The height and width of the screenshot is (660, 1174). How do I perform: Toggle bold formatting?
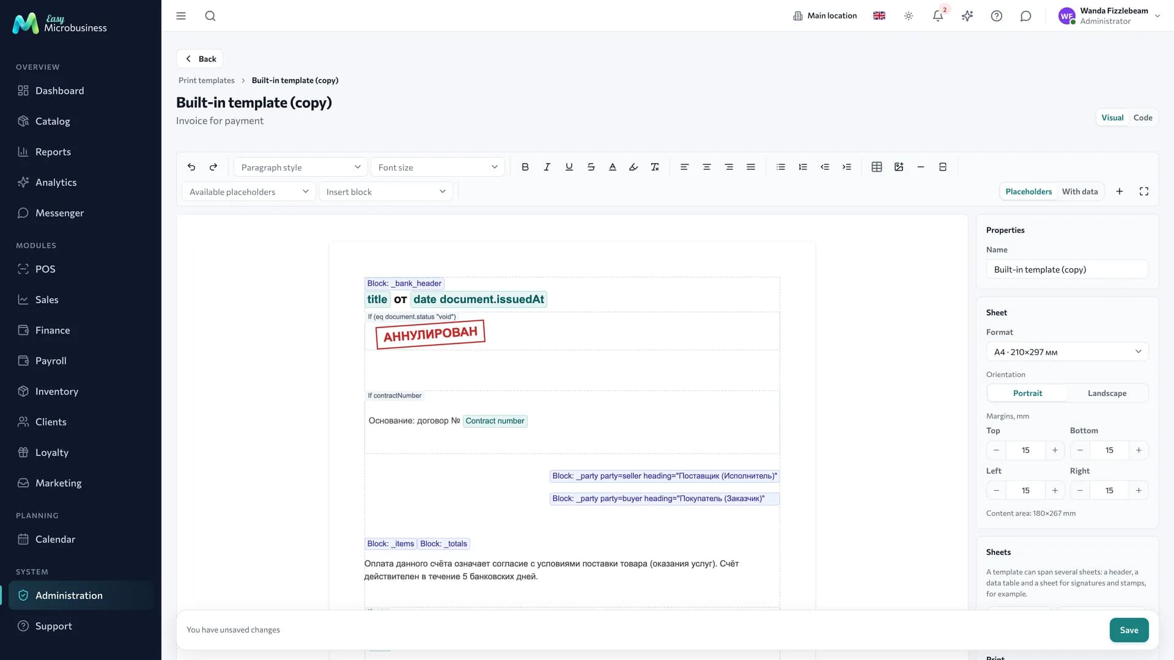[x=525, y=167]
